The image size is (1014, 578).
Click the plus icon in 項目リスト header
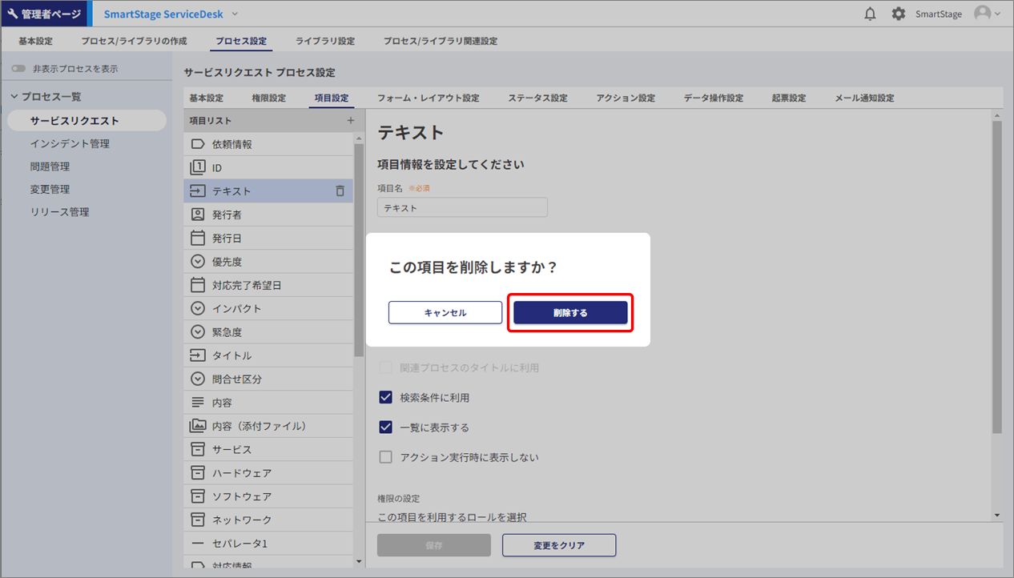coord(350,121)
